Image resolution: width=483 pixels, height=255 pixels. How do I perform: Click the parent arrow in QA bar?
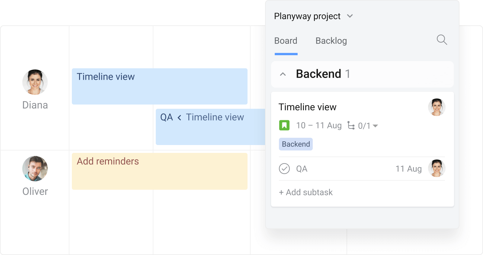(179, 118)
